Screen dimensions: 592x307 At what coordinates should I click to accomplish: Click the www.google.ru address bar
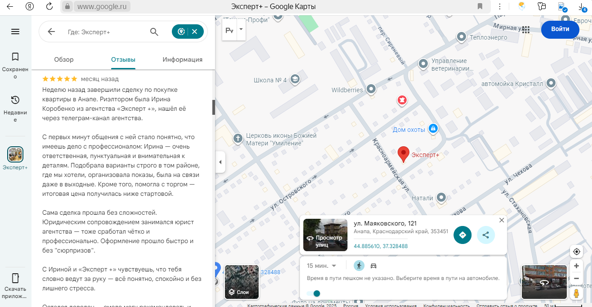click(103, 6)
